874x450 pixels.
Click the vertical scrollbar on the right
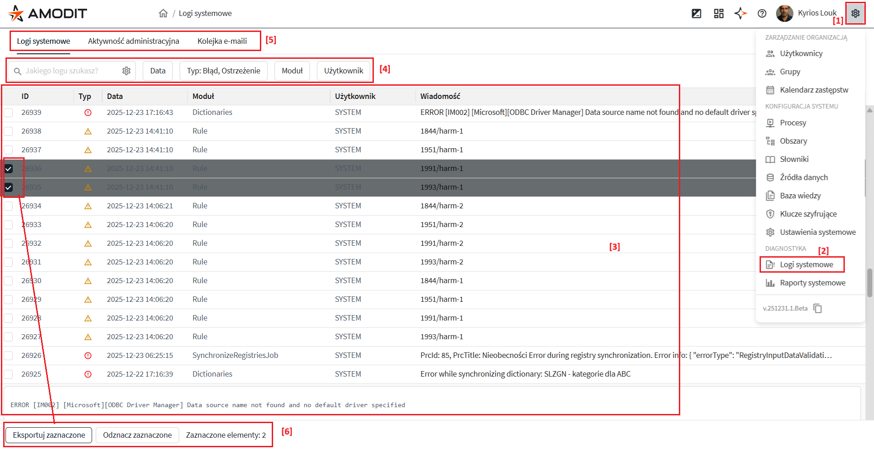870,283
